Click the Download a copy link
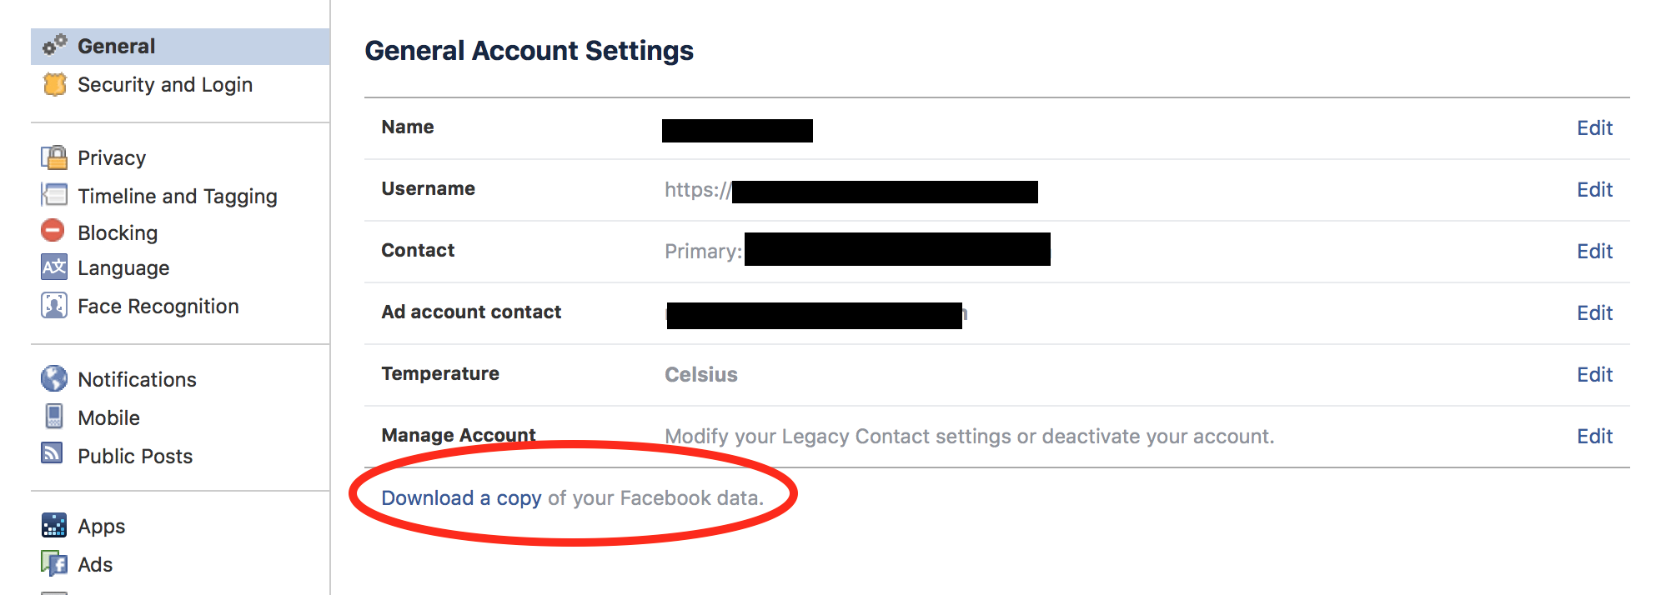This screenshot has height=595, width=1656. coord(461,498)
